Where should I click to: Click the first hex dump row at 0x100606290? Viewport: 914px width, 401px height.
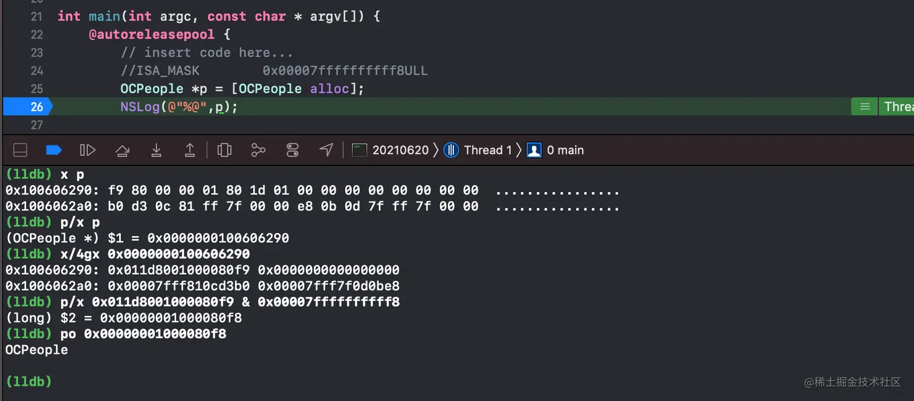tap(312, 191)
